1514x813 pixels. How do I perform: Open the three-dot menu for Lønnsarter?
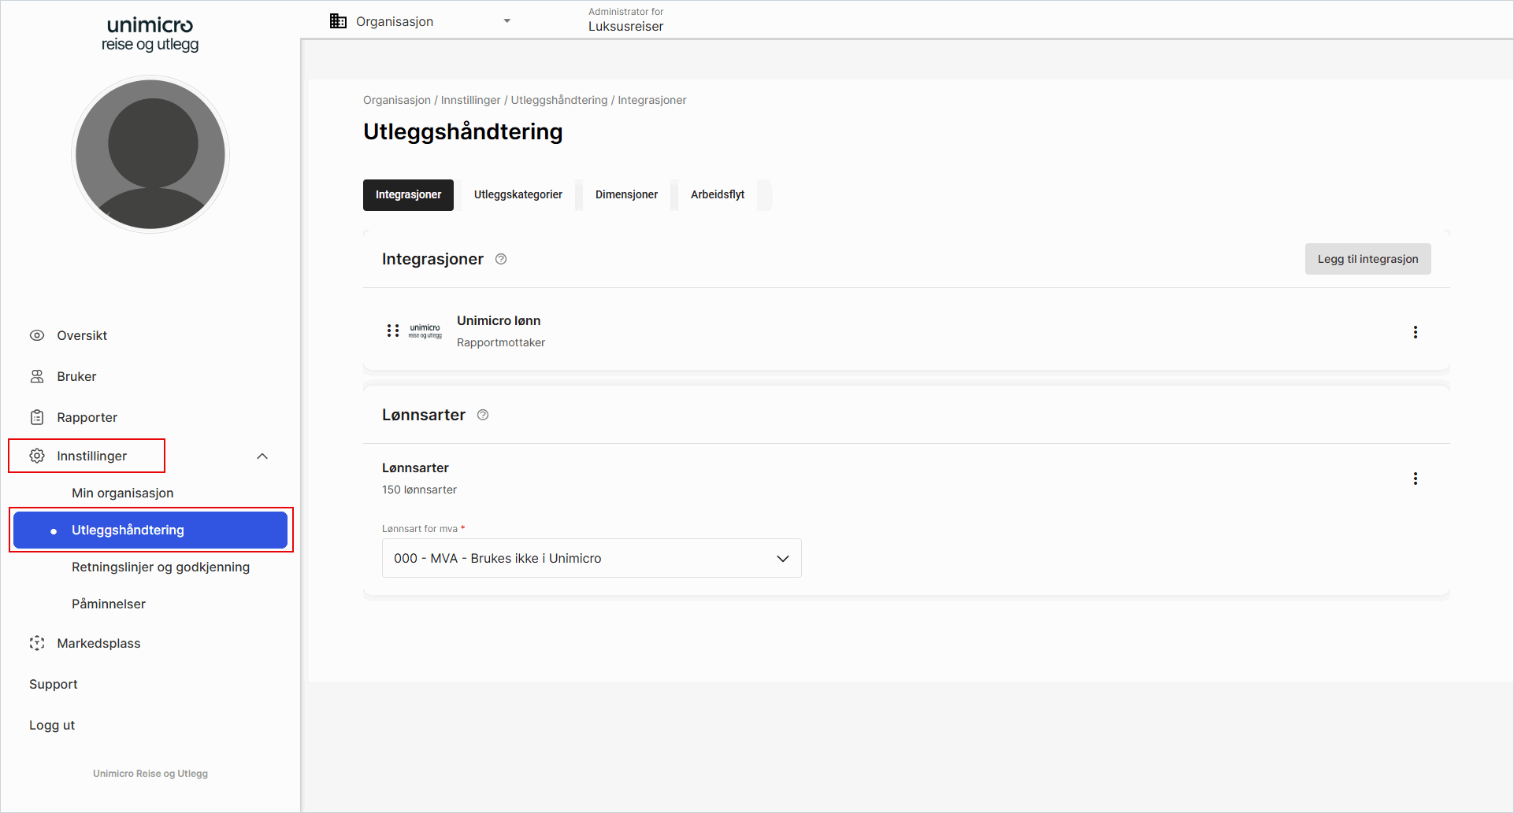click(x=1415, y=479)
